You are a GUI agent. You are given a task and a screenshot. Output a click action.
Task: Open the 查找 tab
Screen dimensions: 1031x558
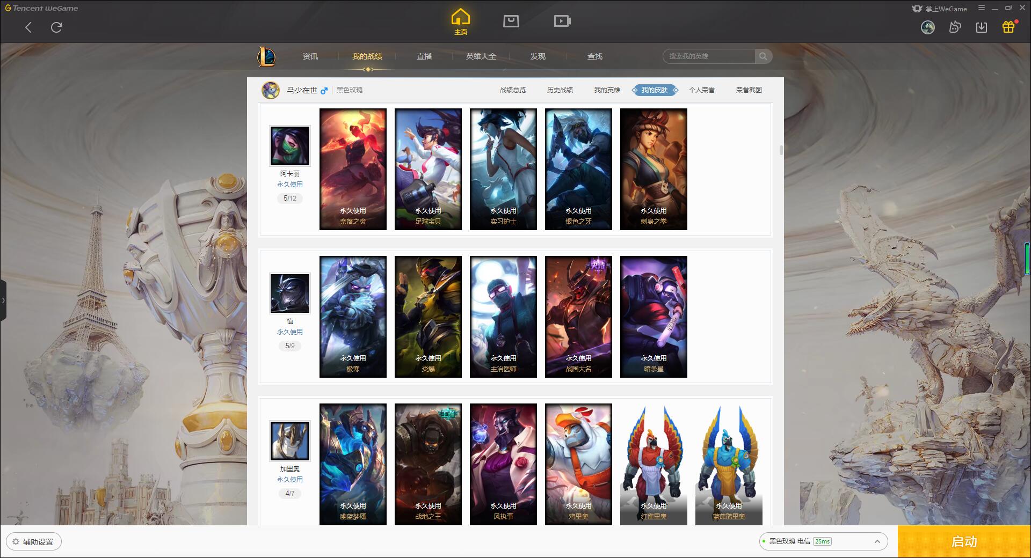pos(595,56)
